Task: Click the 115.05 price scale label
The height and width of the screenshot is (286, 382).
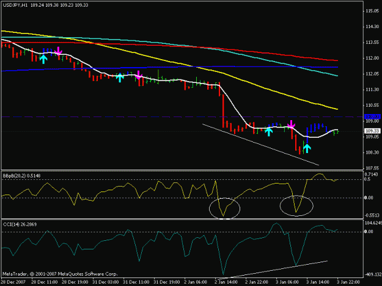Action: pos(372,11)
